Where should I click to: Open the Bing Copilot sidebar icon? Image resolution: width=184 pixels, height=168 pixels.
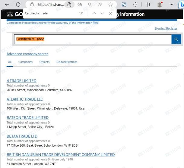[181, 5]
